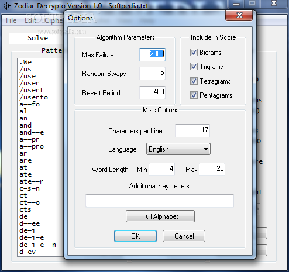The width and height of the screenshot is (289, 272).
Task: Click the OK button
Action: [x=135, y=236]
